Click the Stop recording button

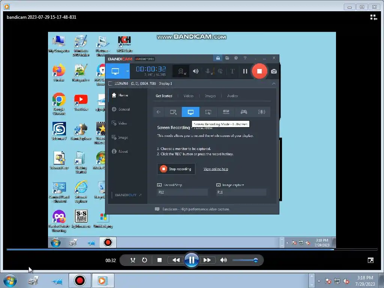coord(176,169)
